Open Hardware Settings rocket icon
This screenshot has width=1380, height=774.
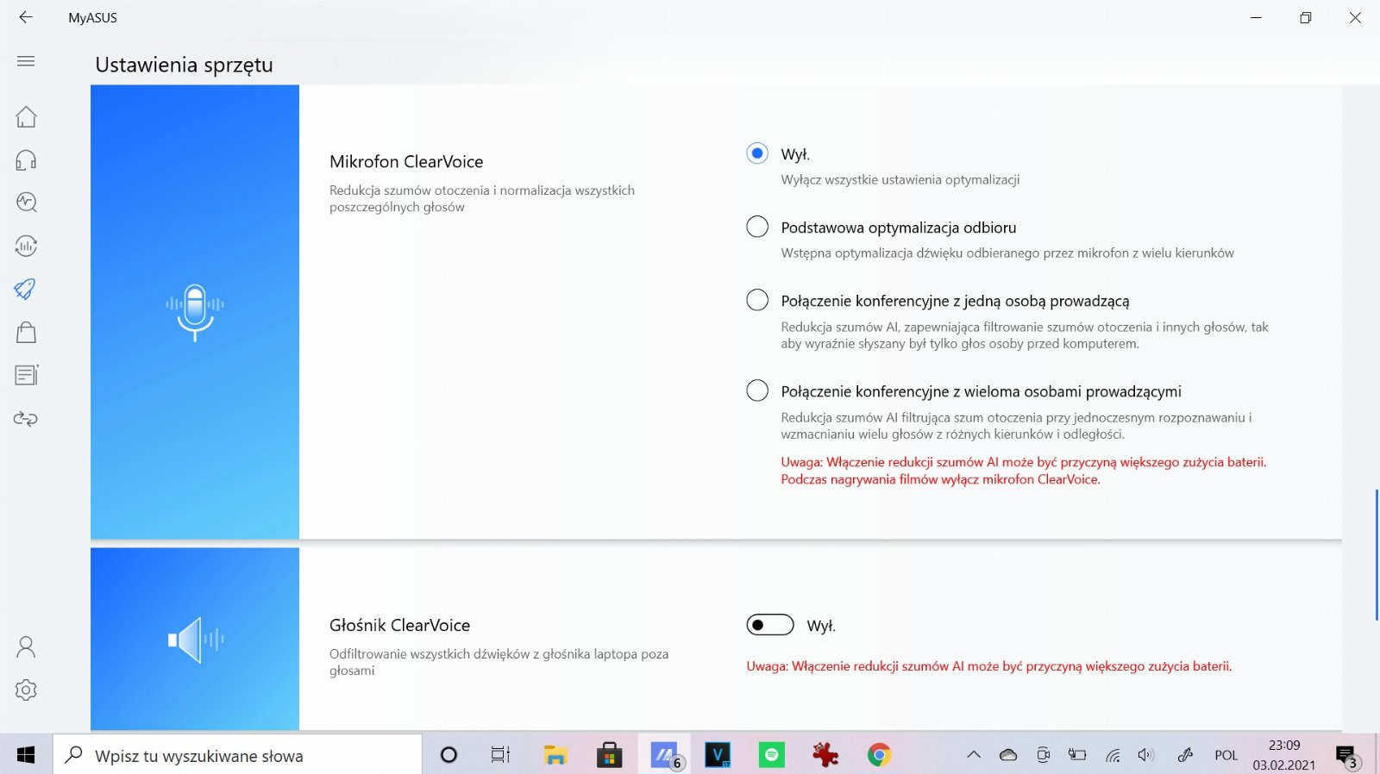pos(26,289)
